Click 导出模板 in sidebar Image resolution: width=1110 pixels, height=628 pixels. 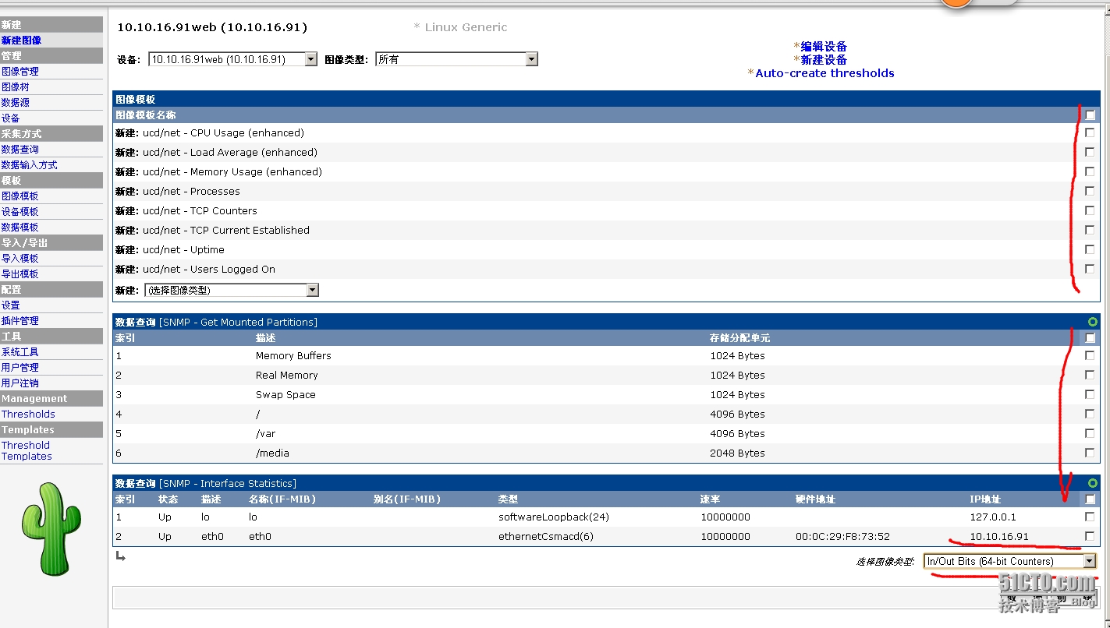(20, 273)
